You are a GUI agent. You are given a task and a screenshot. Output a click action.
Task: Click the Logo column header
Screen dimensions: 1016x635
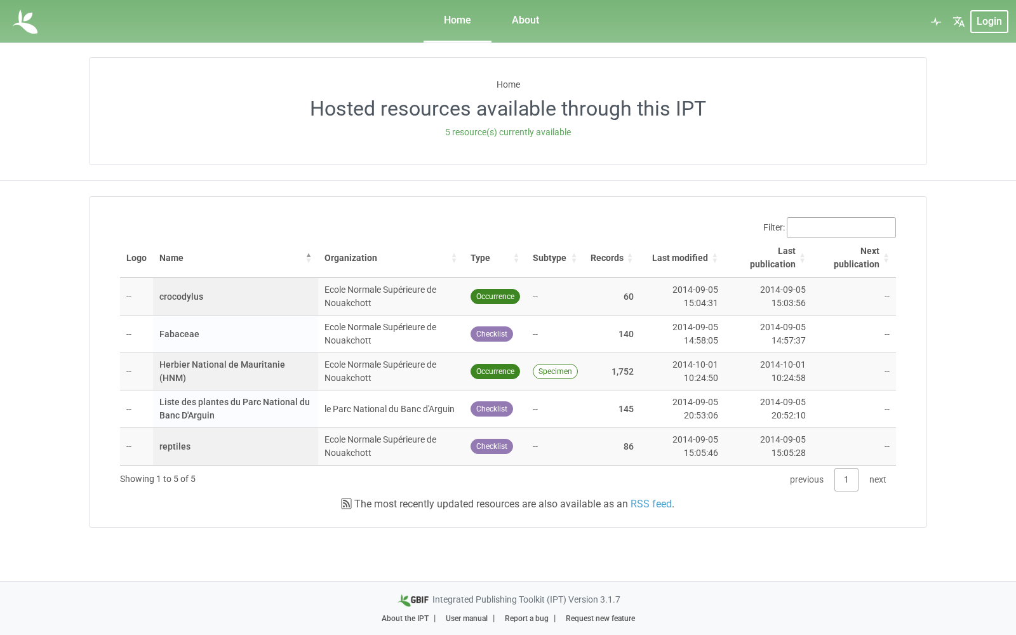pos(137,258)
